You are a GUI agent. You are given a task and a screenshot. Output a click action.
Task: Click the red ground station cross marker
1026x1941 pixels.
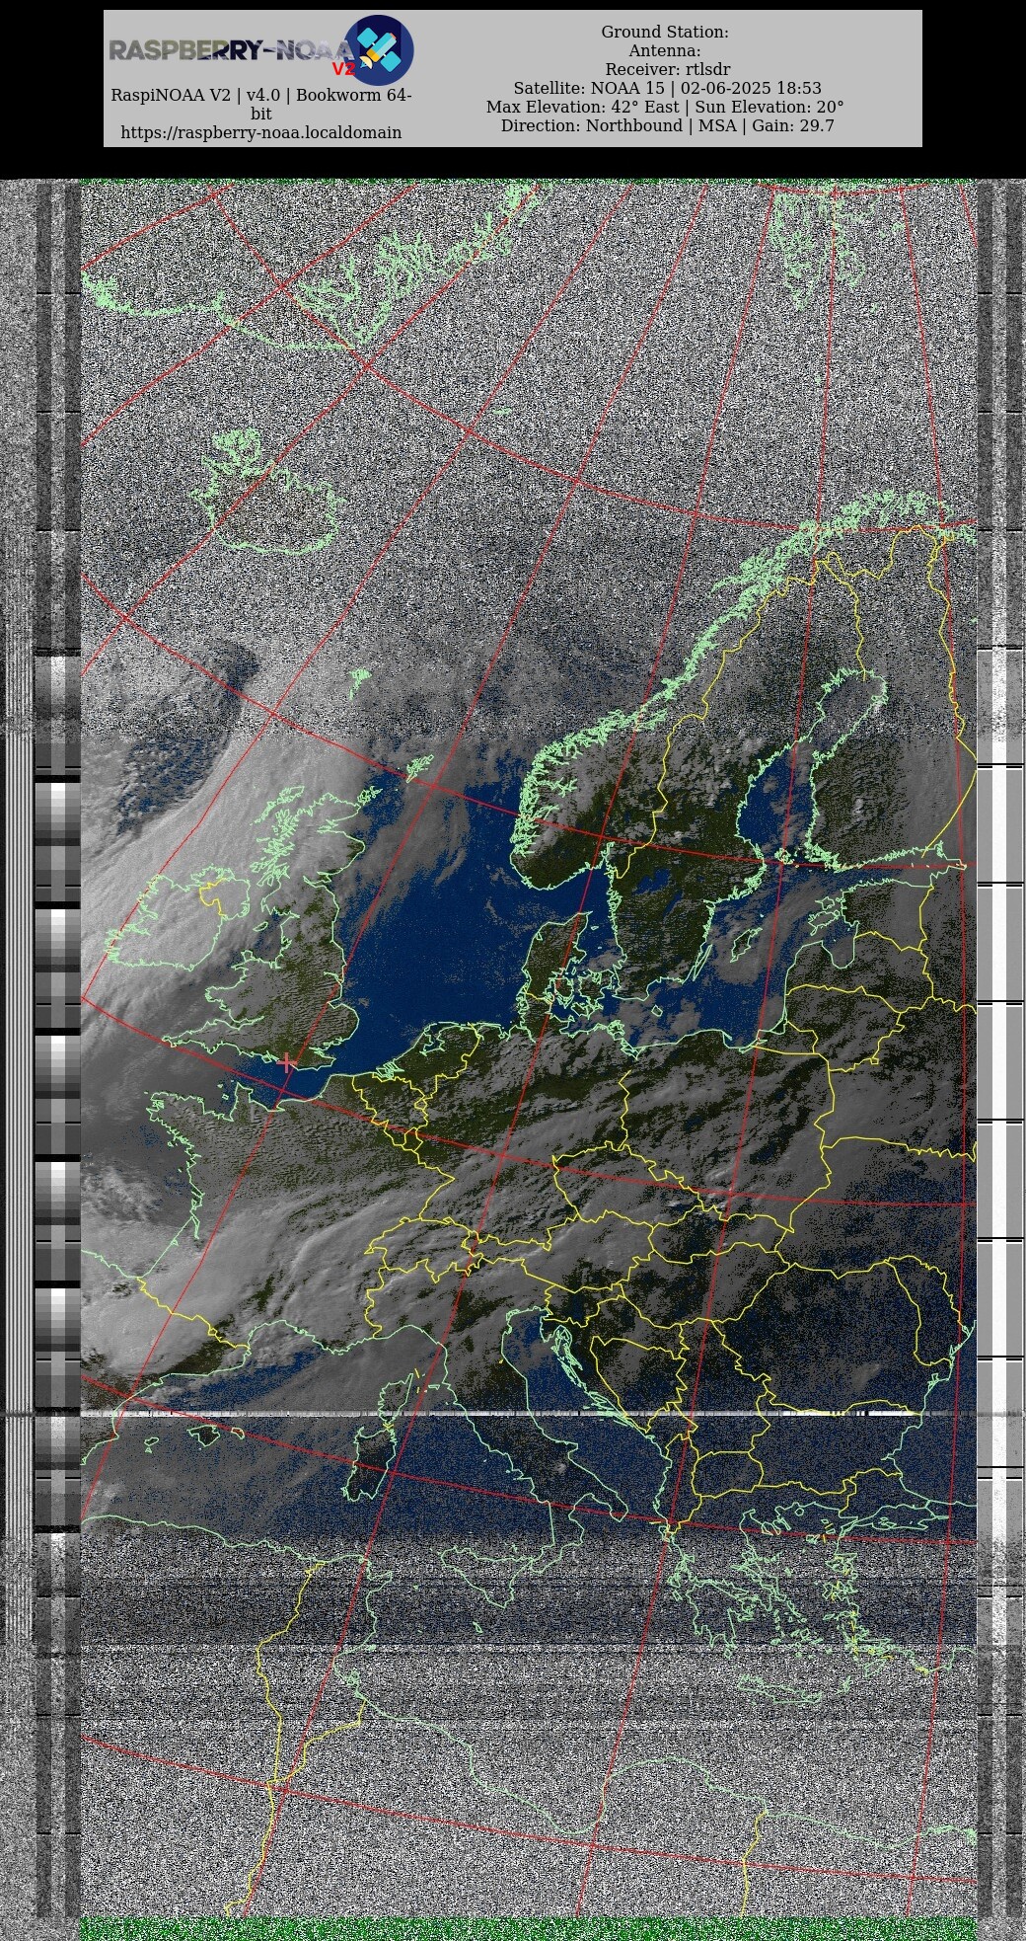click(287, 1062)
